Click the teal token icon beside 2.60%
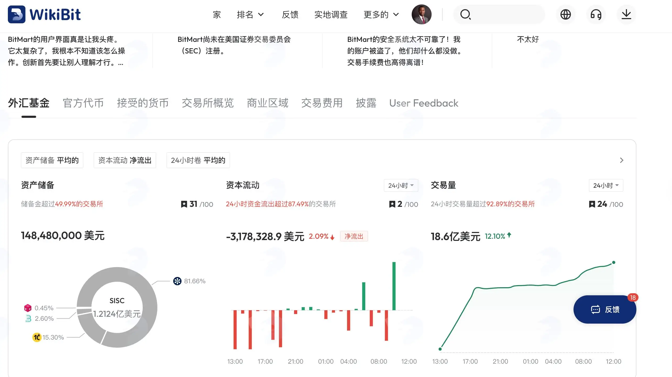 tap(28, 318)
